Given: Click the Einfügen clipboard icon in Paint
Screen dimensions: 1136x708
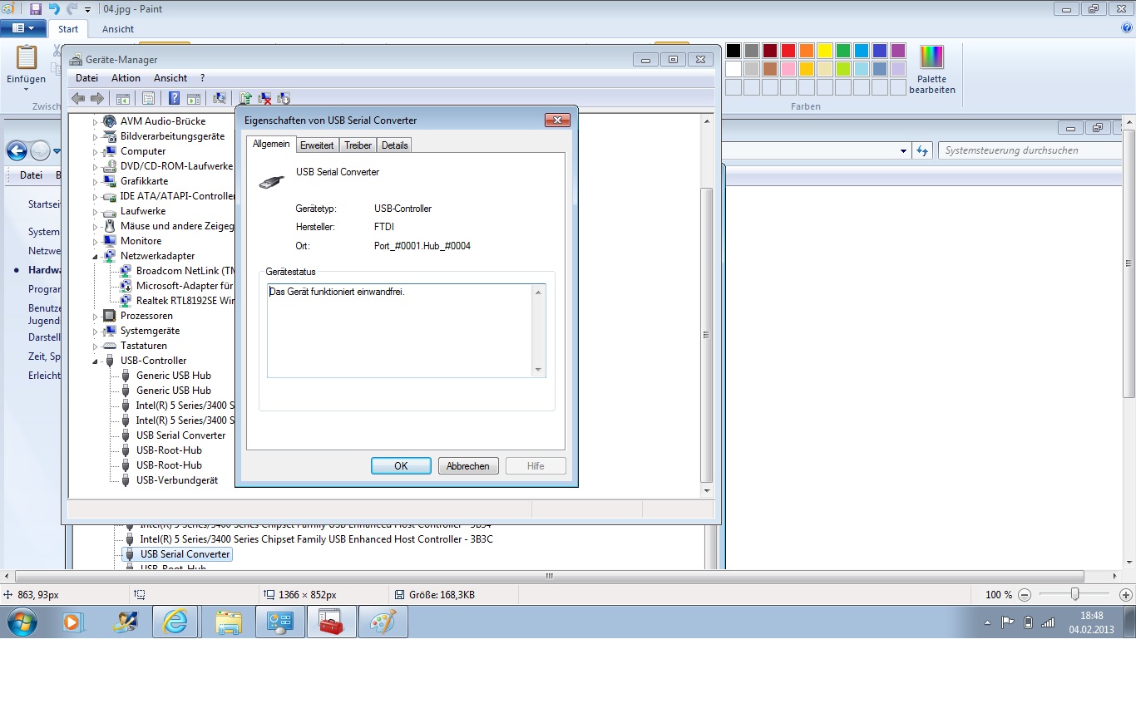Looking at the screenshot, I should 27,57.
